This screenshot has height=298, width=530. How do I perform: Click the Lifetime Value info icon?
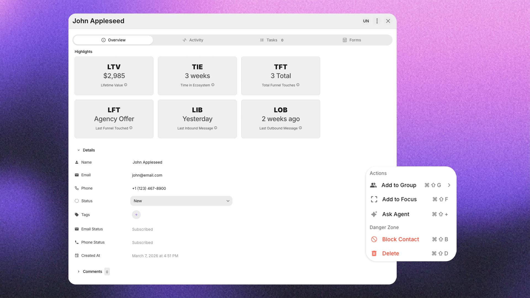(126, 85)
